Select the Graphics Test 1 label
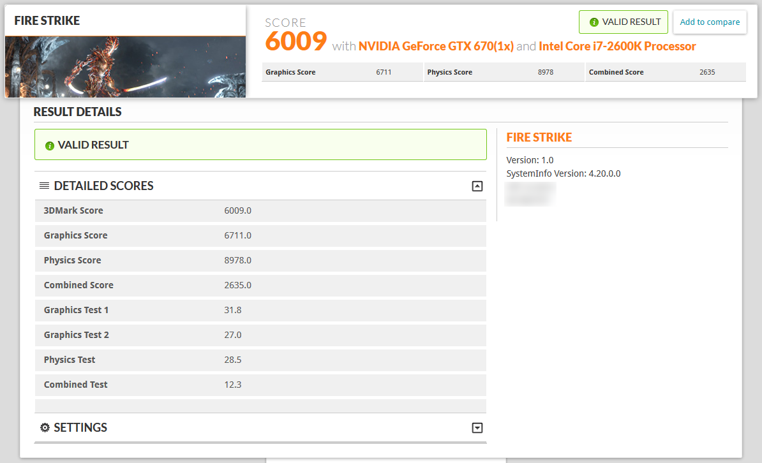This screenshot has height=463, width=762. 77,310
